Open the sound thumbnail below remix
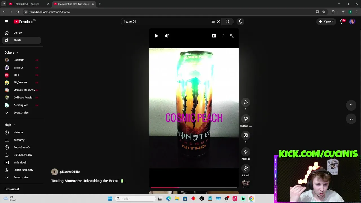The image size is (361, 203). (246, 184)
